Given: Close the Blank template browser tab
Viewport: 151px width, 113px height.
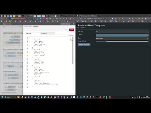Looking at the screenshot, I should pos(96,16).
